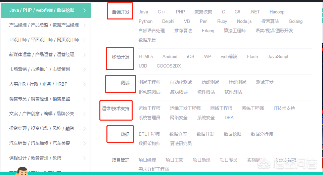Select 需求分析工程师 link

pyautogui.click(x=154, y=169)
